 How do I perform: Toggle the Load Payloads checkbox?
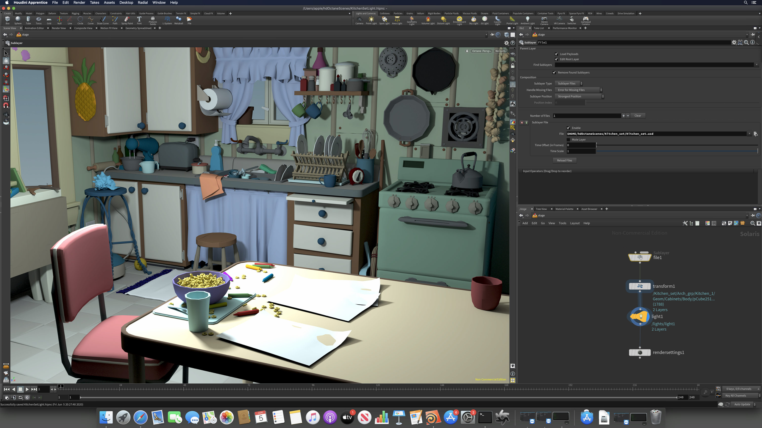click(x=556, y=54)
